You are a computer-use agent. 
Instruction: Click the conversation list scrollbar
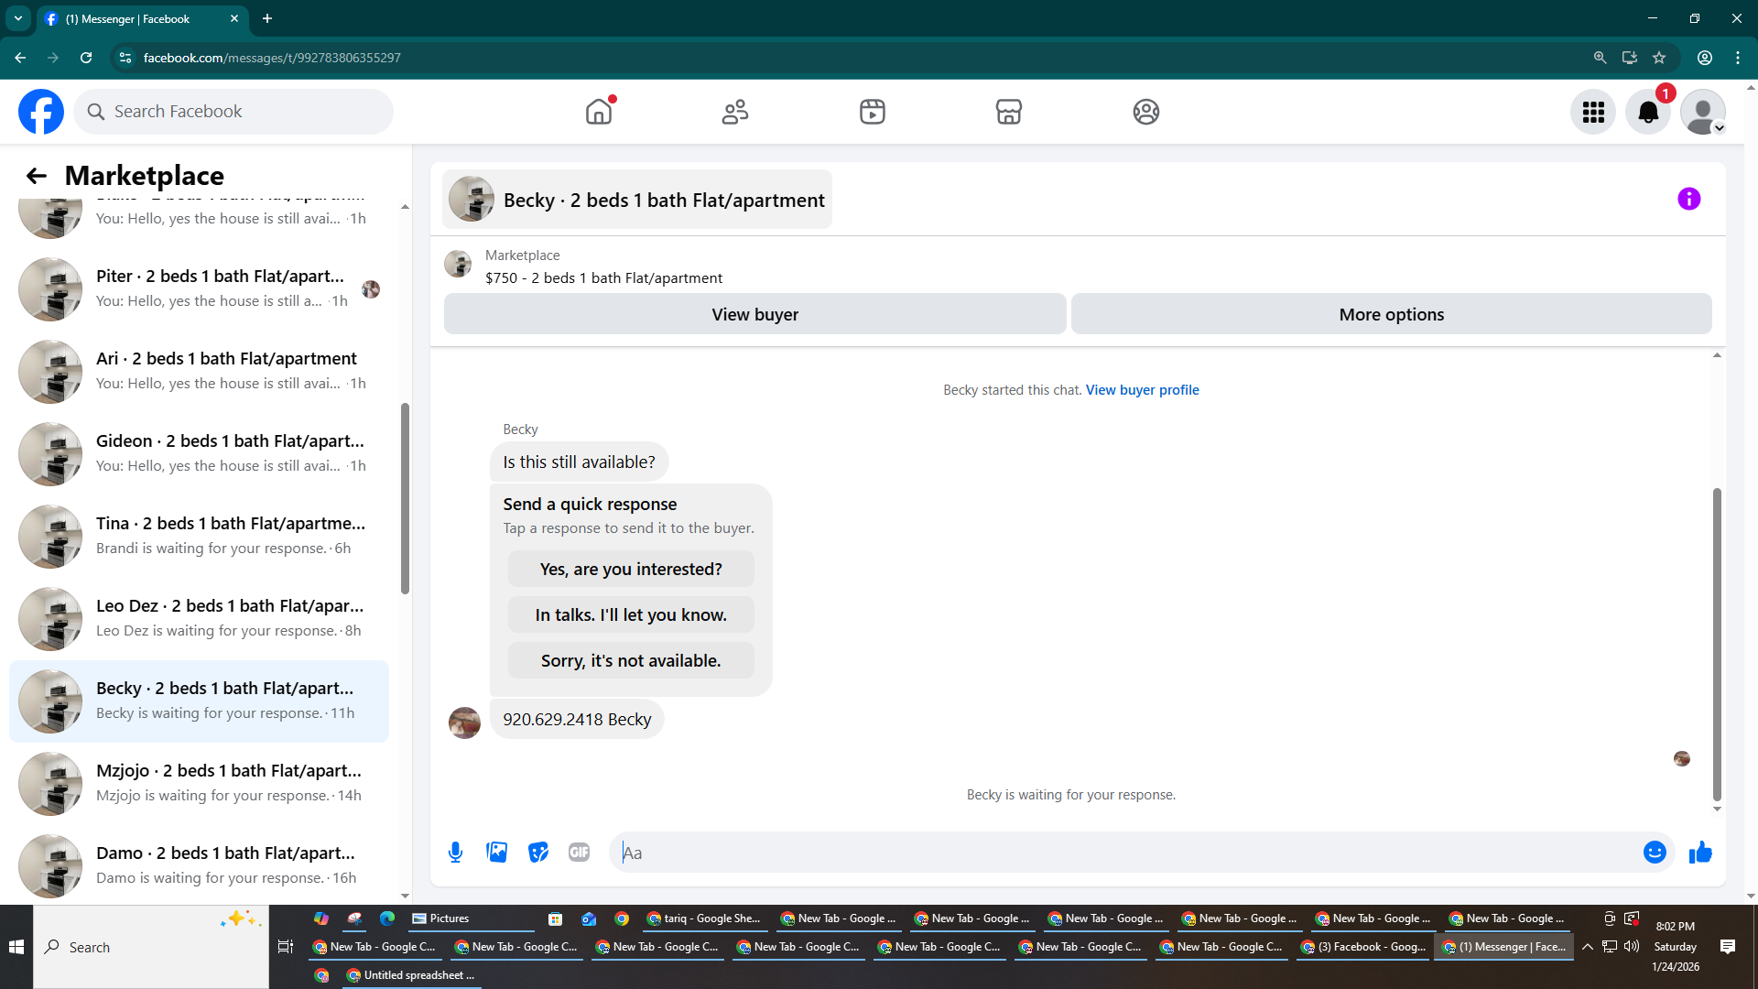click(405, 499)
